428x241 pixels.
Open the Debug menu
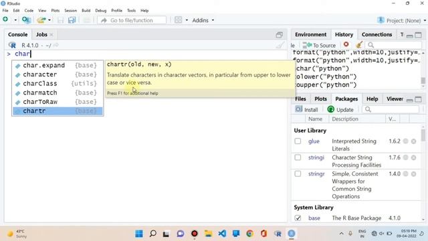pos(101,11)
